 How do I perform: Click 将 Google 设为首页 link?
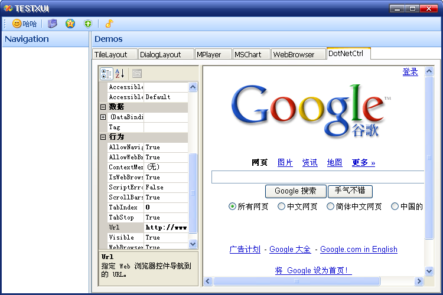[x=313, y=270]
